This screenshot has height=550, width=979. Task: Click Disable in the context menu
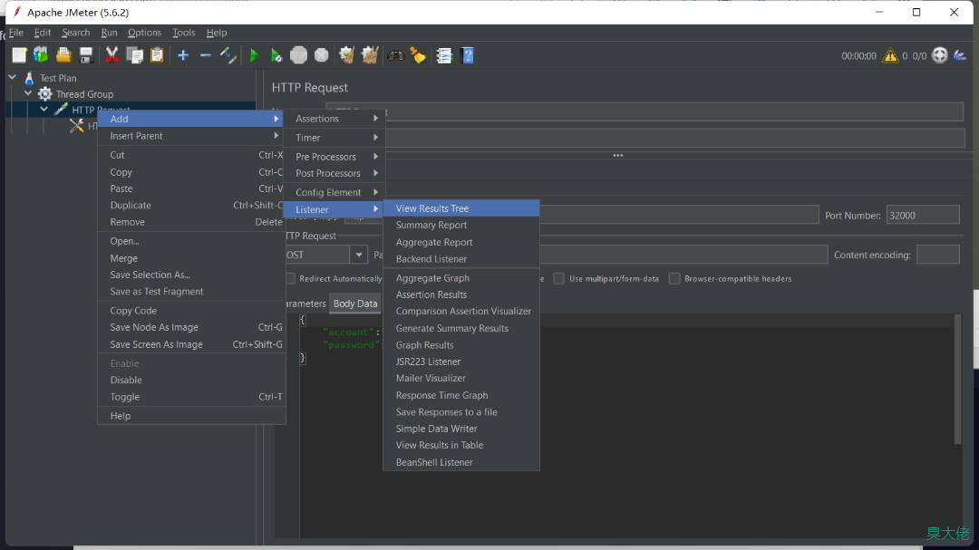[x=191, y=380]
